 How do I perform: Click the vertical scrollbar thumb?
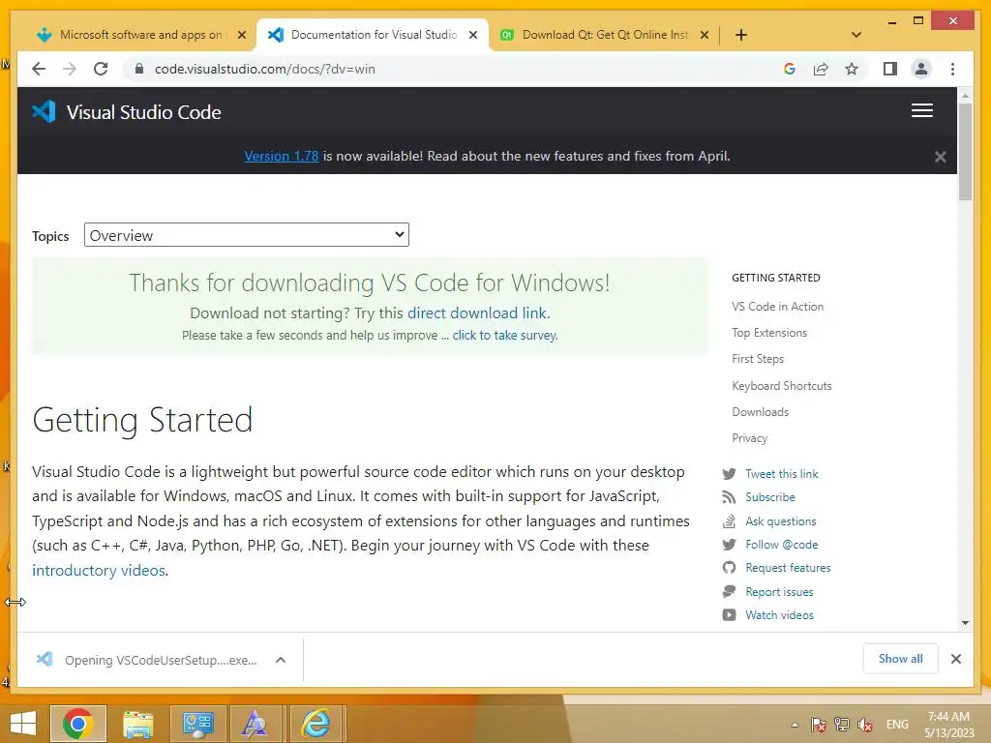point(965,151)
